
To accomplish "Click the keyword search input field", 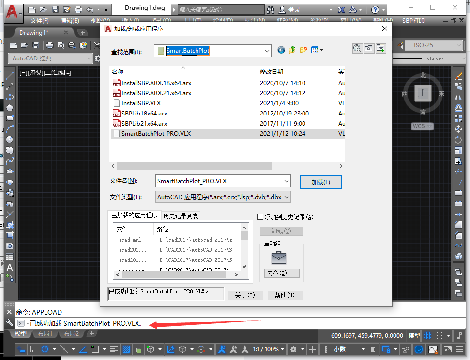I will tap(221, 10).
